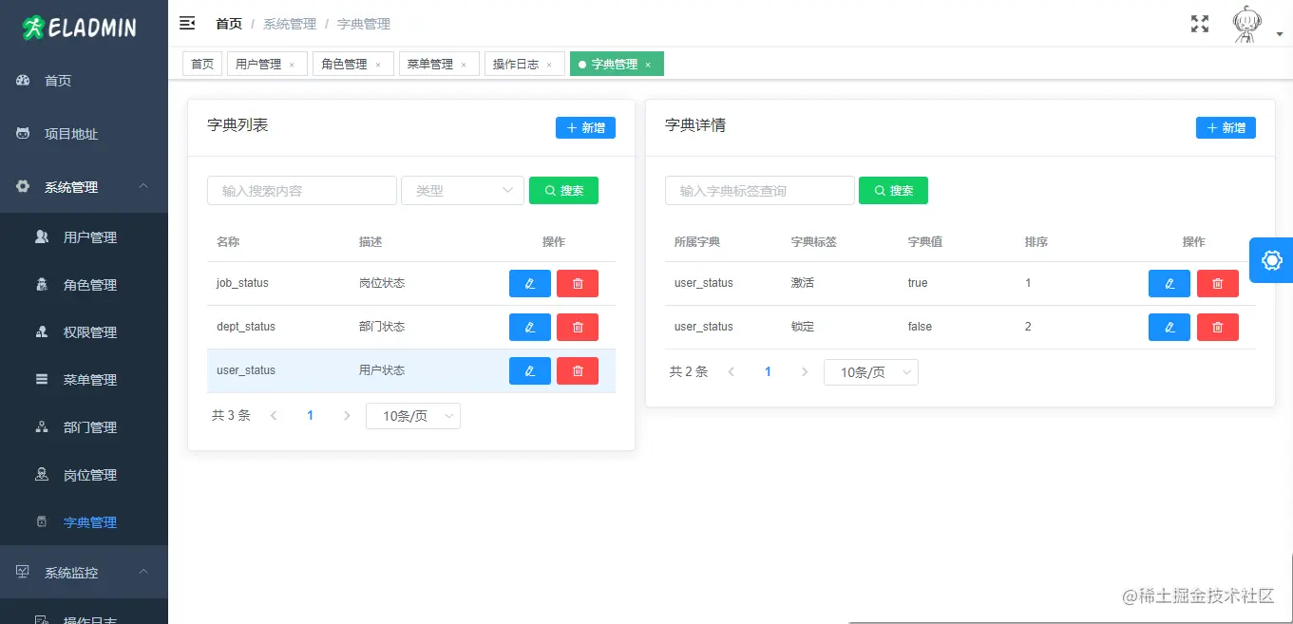1293x624 pixels.
Task: Delete the dept_status dictionary entry
Action: coord(577,327)
